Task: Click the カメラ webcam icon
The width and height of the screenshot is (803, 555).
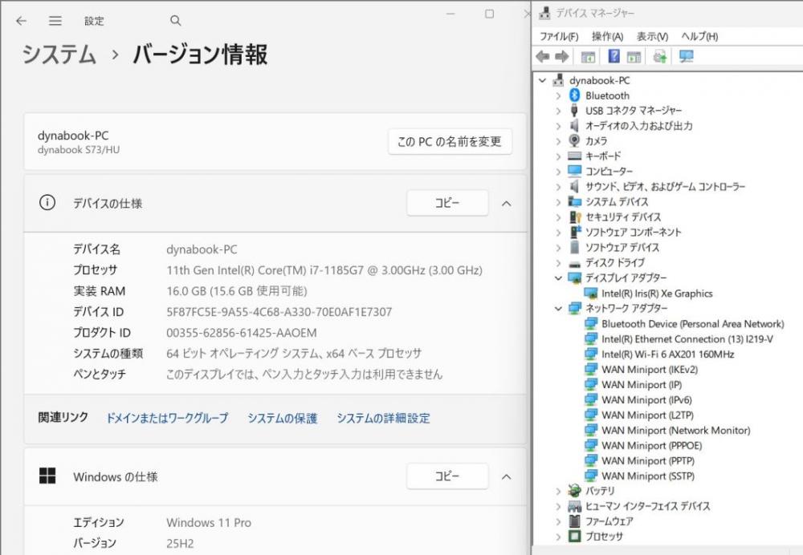Action: click(575, 140)
